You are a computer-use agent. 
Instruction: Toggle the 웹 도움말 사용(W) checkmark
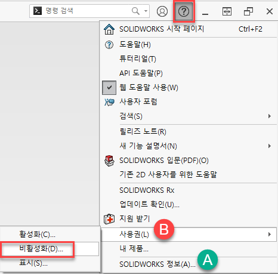click(109, 88)
